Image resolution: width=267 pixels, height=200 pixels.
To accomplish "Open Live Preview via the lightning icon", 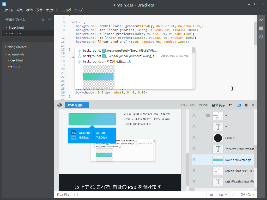I will point(261,19).
